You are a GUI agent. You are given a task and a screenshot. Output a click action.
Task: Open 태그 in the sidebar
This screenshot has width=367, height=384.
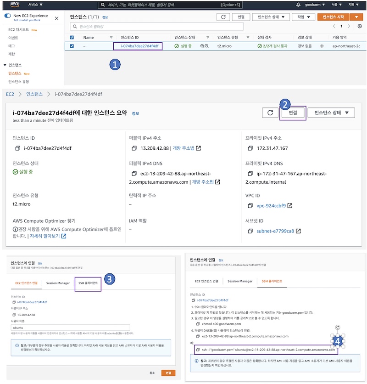click(11, 46)
